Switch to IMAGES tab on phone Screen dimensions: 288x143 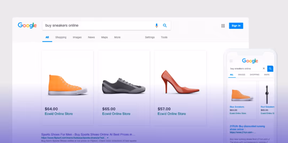242,75
